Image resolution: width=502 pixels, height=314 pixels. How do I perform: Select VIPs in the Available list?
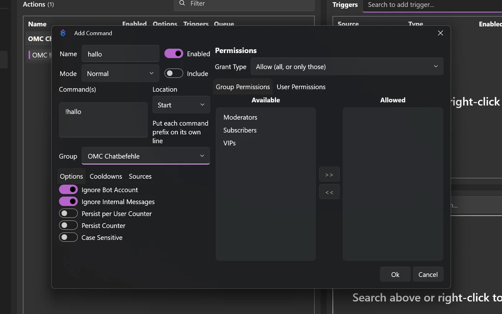(229, 143)
